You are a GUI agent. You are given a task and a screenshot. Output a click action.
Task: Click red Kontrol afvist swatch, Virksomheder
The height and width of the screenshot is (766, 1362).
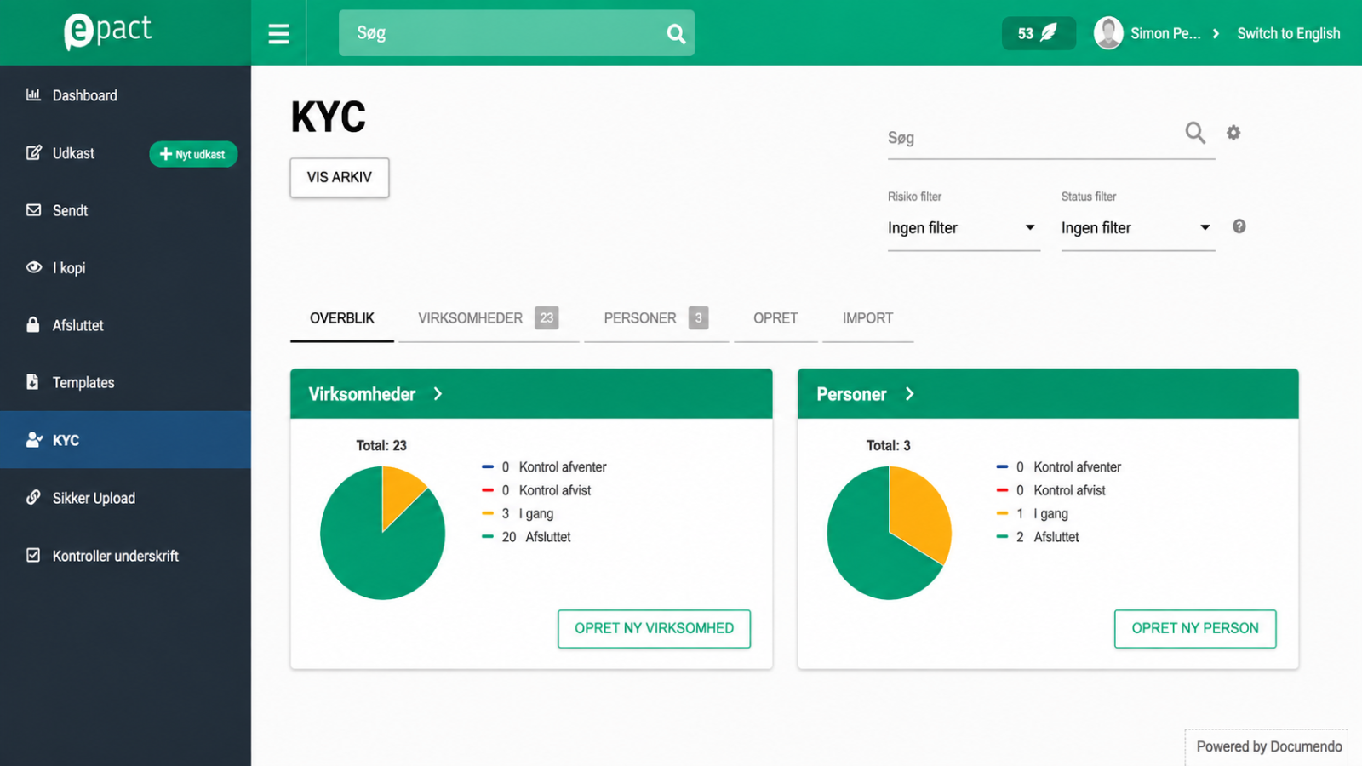(488, 490)
